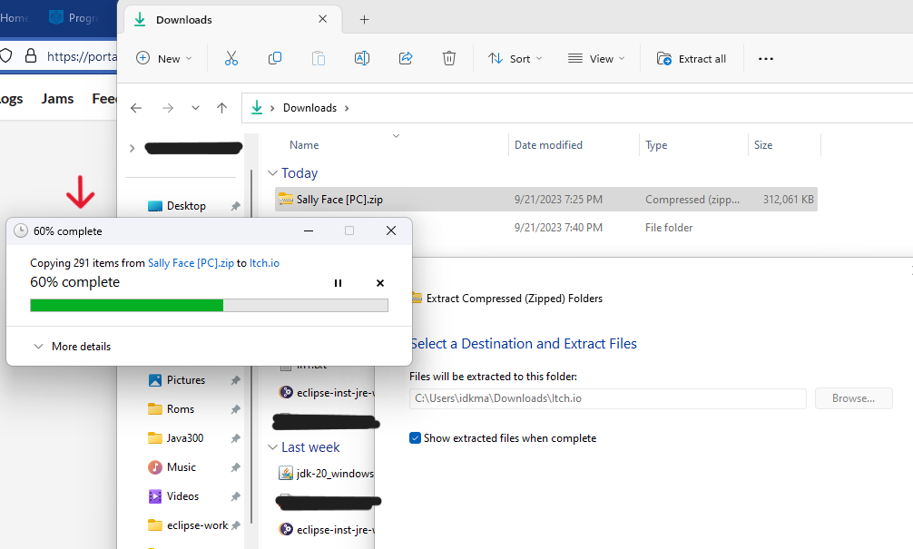Click the file-list sort chevron above Name
Viewport: 913px width, 549px height.
click(x=396, y=135)
